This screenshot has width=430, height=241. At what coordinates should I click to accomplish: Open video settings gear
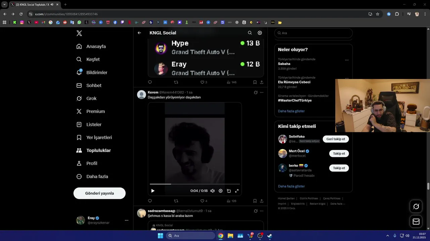(221, 191)
